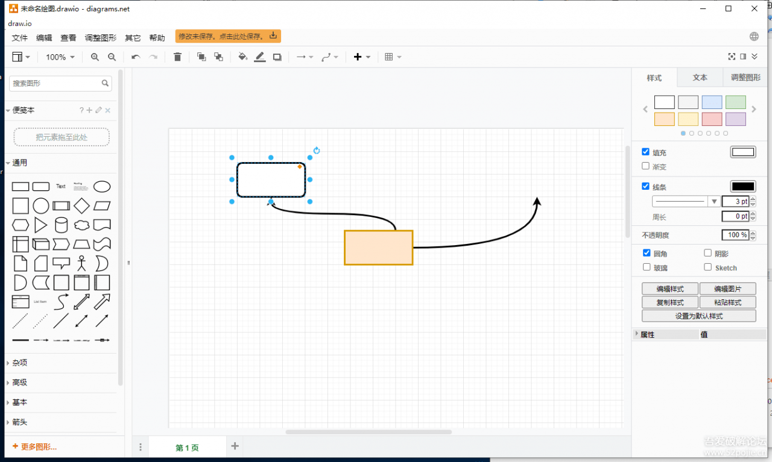Collapse the toolbar with up chevron
772x462 pixels.
click(x=754, y=57)
